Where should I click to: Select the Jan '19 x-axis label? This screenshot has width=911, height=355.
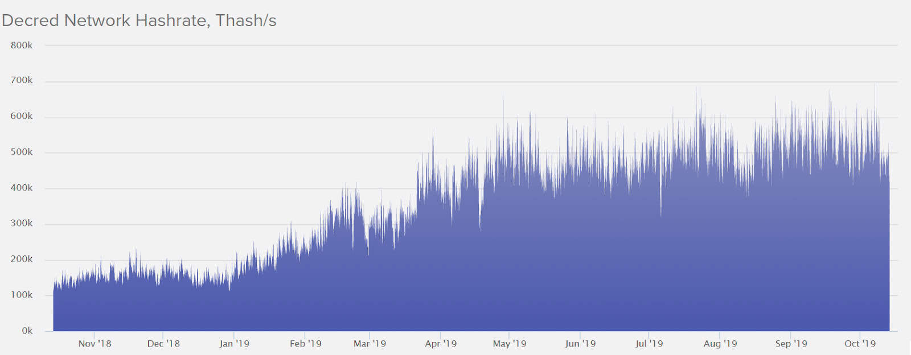(234, 344)
